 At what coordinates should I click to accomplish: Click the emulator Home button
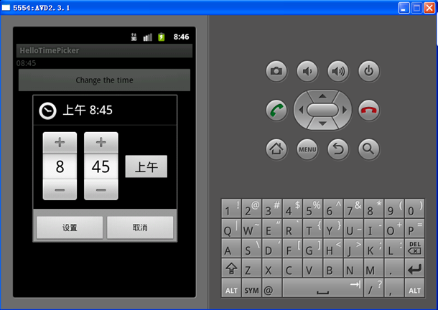276,149
